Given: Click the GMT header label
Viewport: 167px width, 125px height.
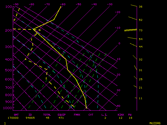Looking at the screenshot, I should coord(16,115).
